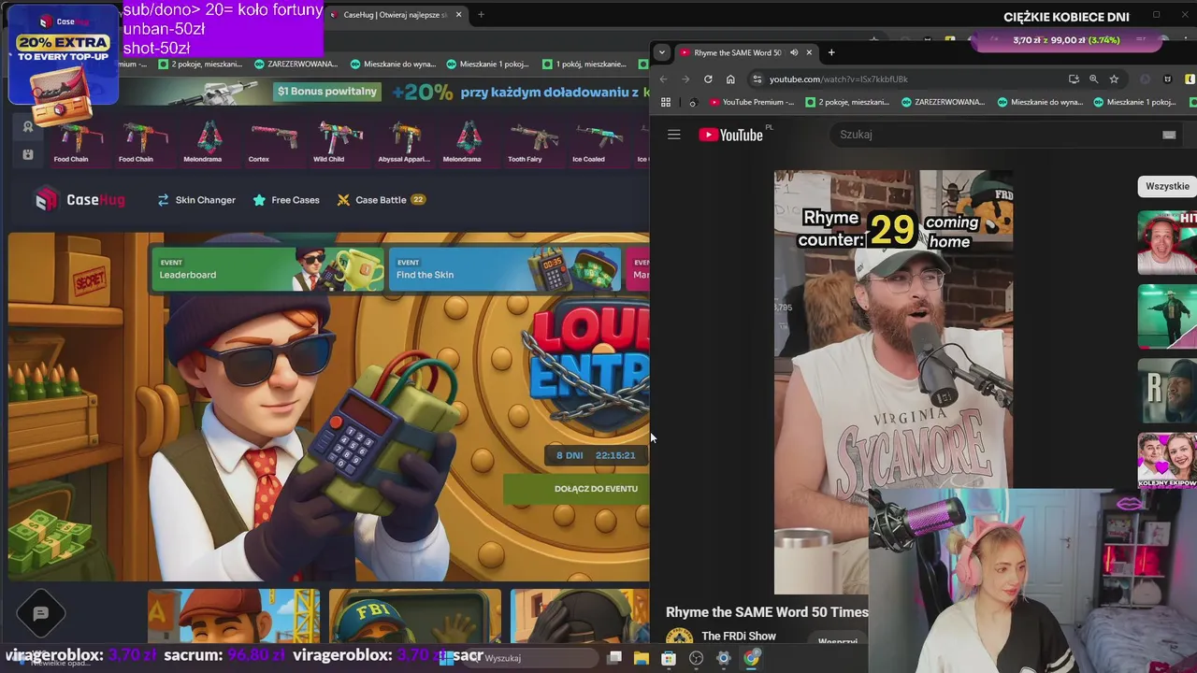The height and width of the screenshot is (673, 1197).
Task: Install the page as an app from the address bar
Action: 1074,79
